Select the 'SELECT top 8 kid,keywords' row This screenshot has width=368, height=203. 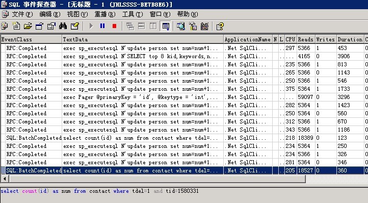(x=184, y=56)
